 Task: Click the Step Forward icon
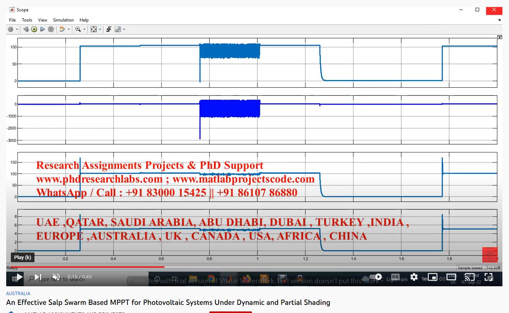click(x=43, y=29)
